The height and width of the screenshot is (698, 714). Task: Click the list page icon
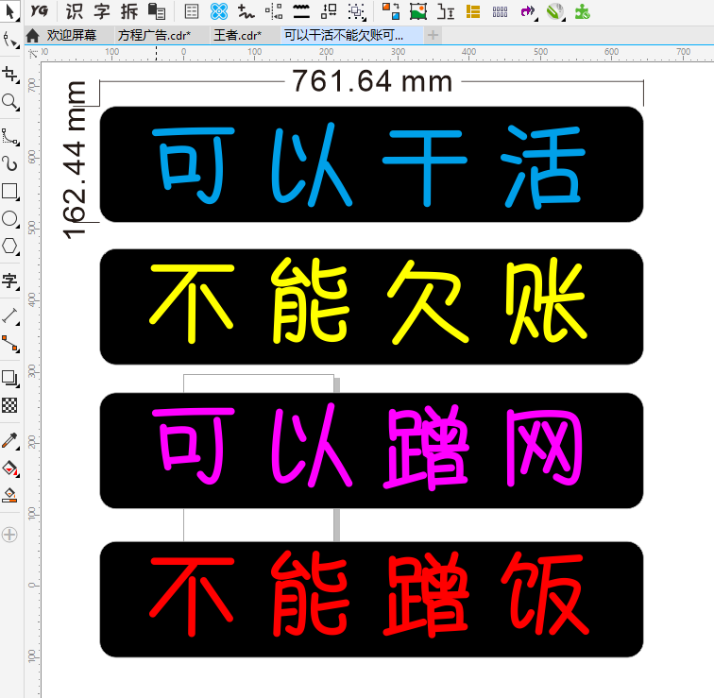192,11
